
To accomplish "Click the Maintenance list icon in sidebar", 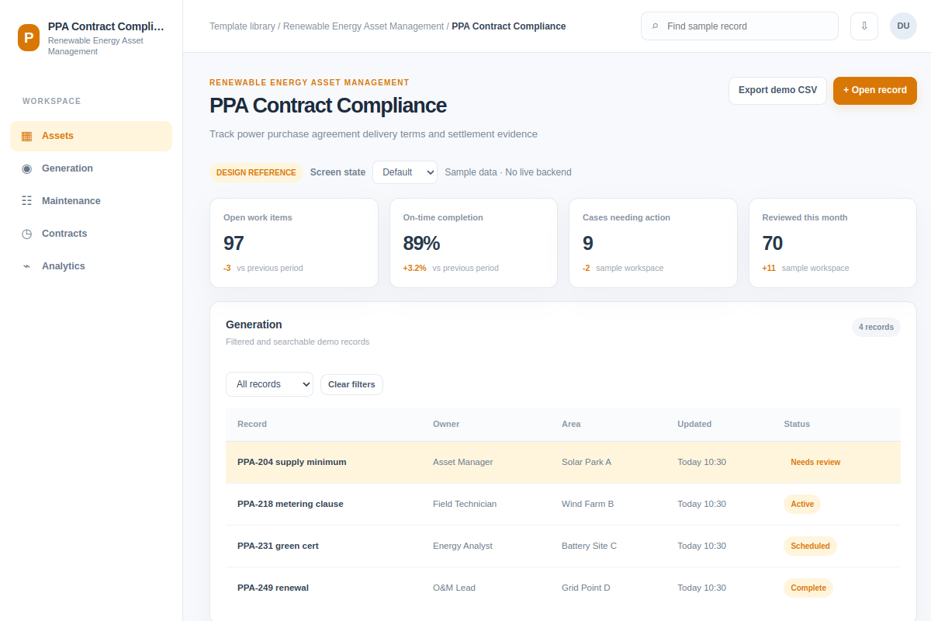I will pos(27,201).
